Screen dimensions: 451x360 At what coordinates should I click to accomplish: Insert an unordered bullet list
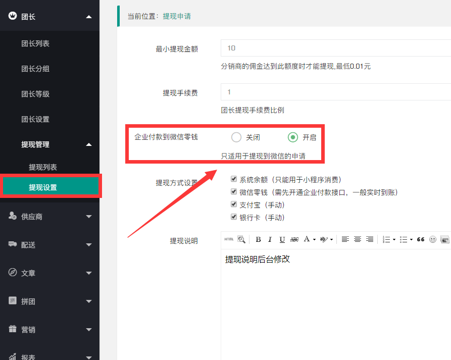(404, 239)
